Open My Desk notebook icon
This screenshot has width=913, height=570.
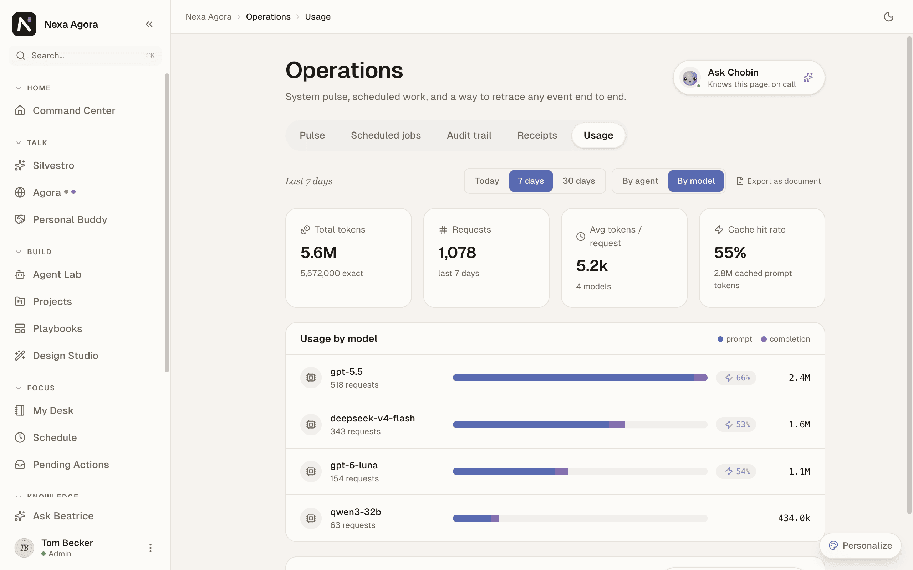[x=20, y=410]
